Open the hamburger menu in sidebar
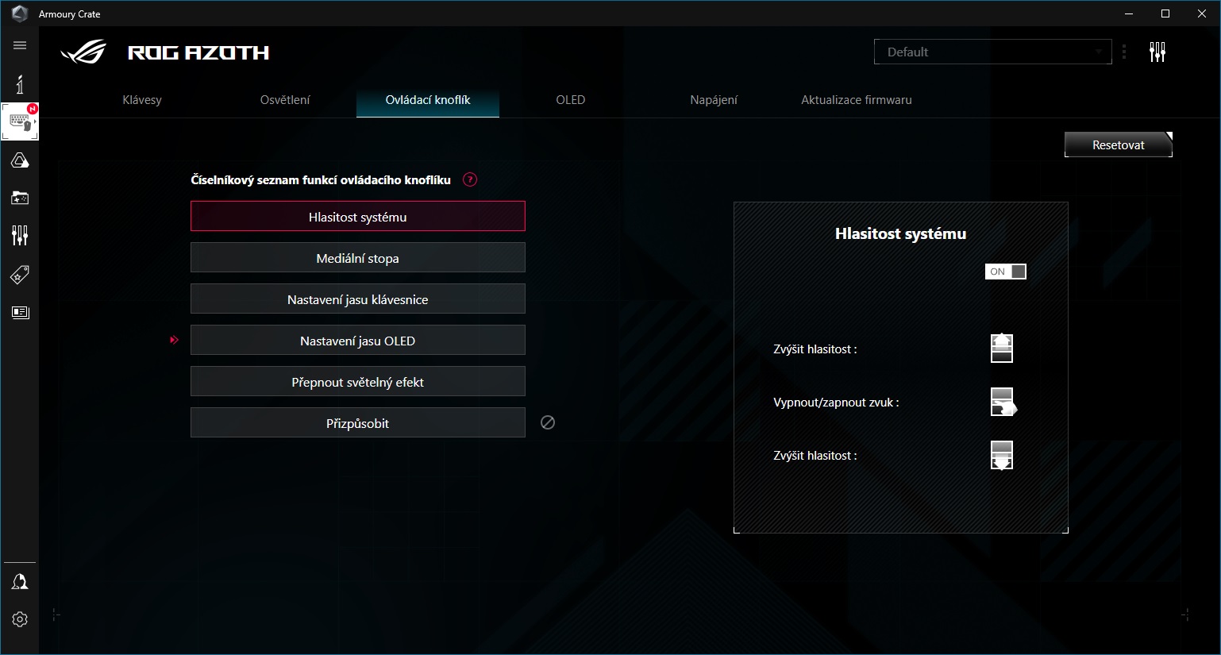This screenshot has height=655, width=1221. [20, 45]
